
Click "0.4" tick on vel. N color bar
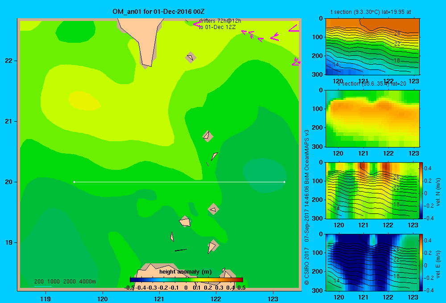pos(428,168)
